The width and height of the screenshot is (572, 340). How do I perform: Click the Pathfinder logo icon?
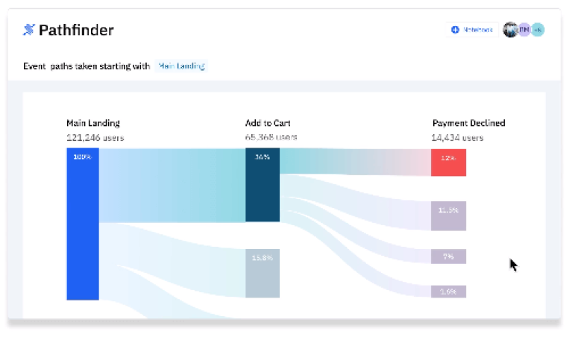click(x=29, y=30)
